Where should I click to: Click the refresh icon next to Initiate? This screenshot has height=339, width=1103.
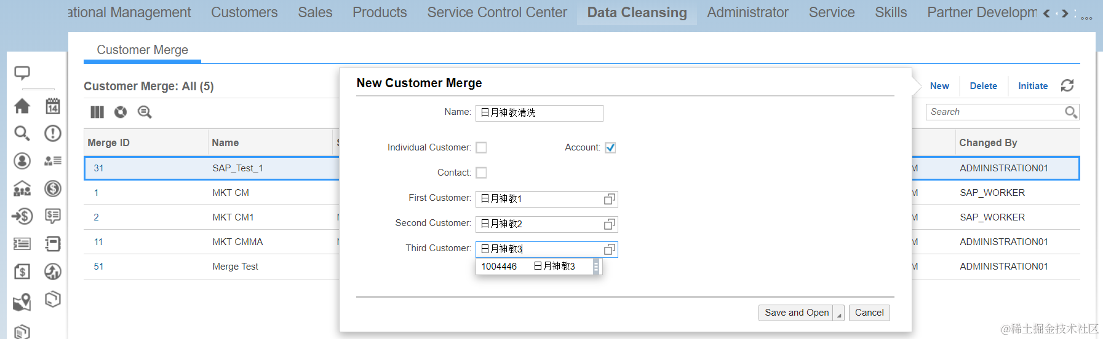click(x=1067, y=86)
